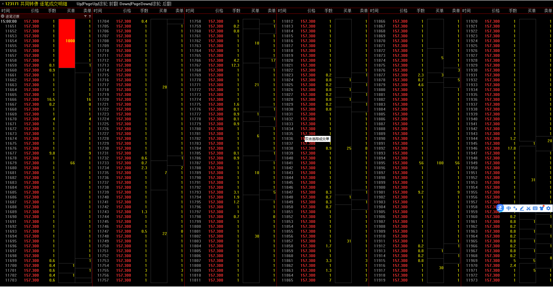Click the 双击追踪成交单 tooltip
The width and height of the screenshot is (553, 287).
[317, 139]
